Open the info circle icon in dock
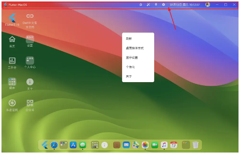This screenshot has height=154, width=240. click(x=104, y=145)
